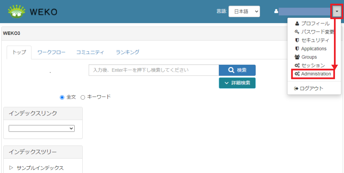The image size is (344, 173).
Task: Select the キーワード radio button
Action: point(83,97)
